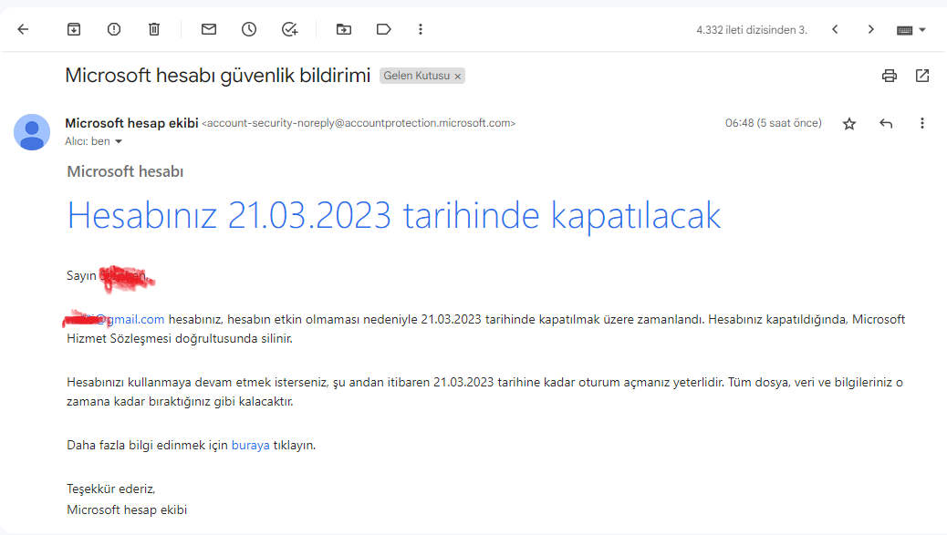
Task: Reply to Microsoft hesap ekibi
Action: pos(886,124)
